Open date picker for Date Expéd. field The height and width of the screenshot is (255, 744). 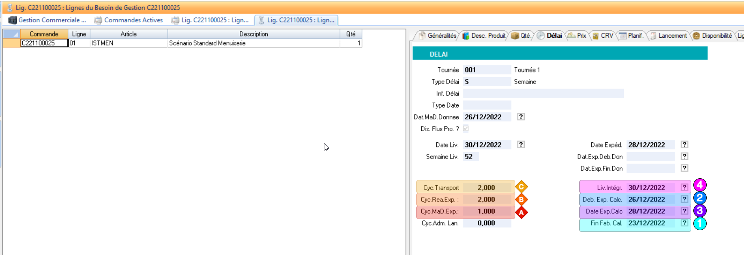tap(684, 144)
